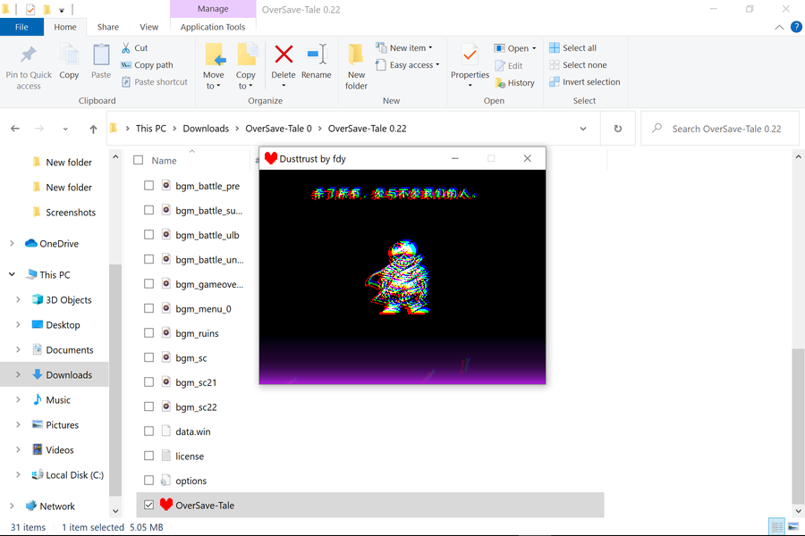Expand the address bar history dropdown

click(583, 129)
